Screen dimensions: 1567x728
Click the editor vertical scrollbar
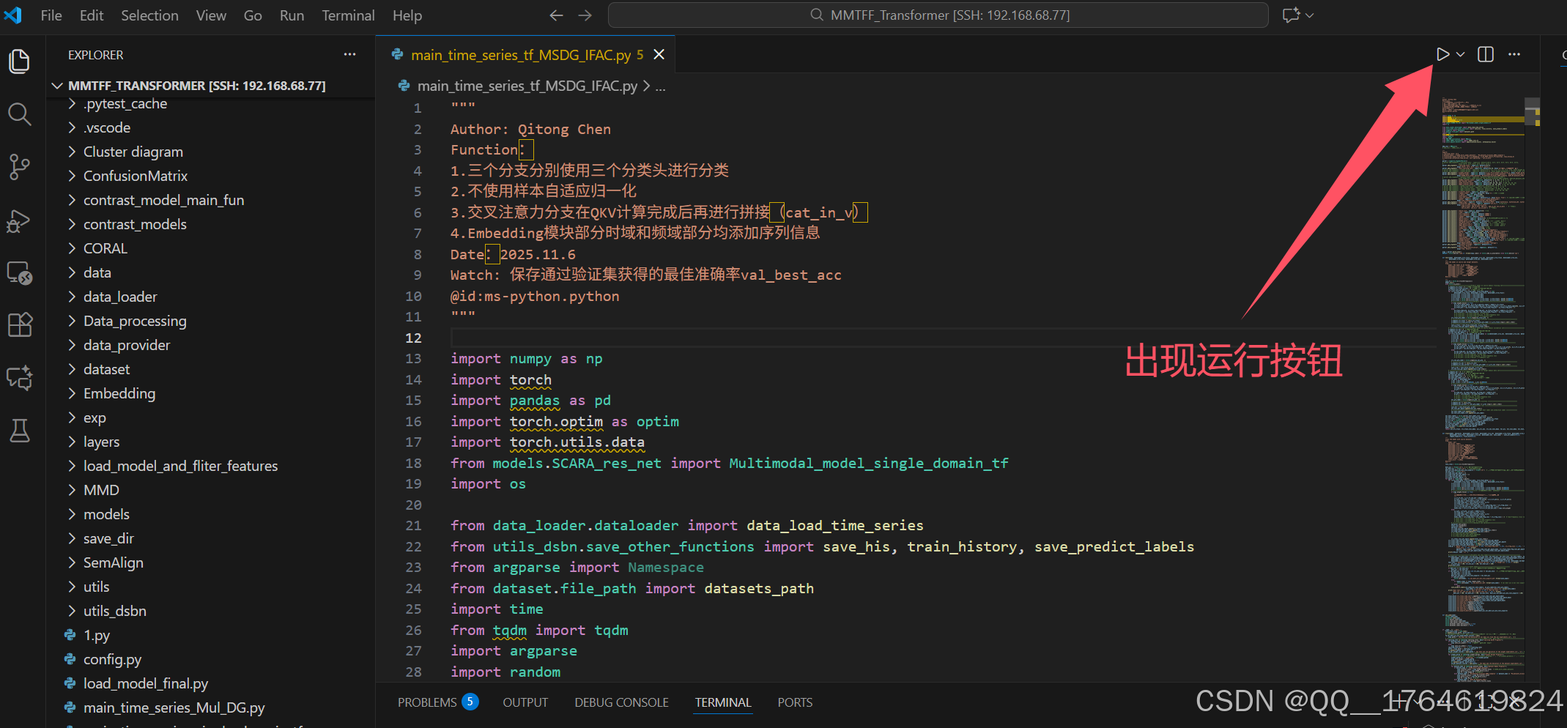click(1532, 388)
